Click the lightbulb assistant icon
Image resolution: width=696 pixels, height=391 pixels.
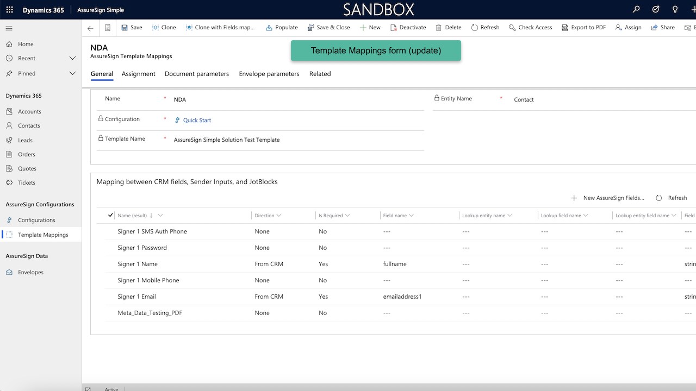point(675,10)
